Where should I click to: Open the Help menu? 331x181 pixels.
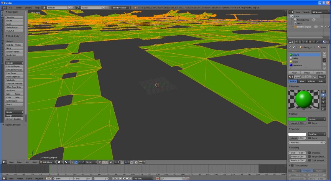tap(37, 8)
